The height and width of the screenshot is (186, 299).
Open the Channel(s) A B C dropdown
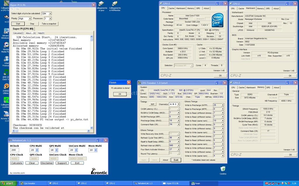[x=178, y=104]
